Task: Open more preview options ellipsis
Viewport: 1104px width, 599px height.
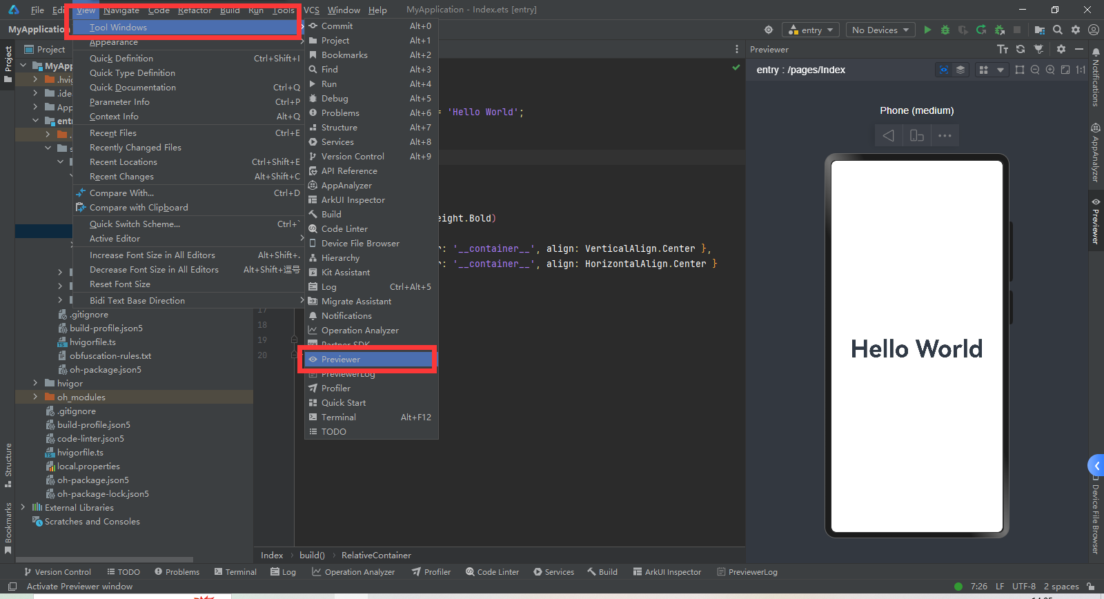Action: 945,135
